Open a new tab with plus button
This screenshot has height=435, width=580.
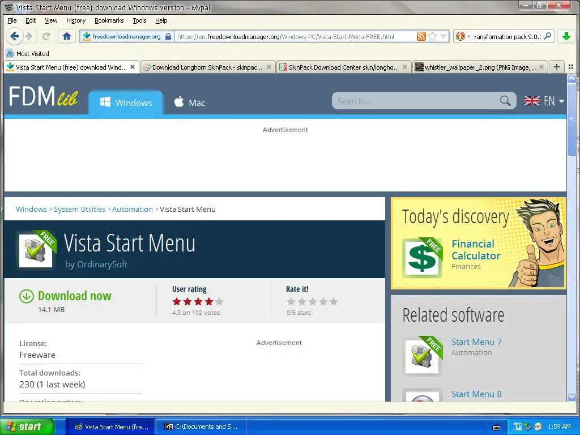click(556, 67)
